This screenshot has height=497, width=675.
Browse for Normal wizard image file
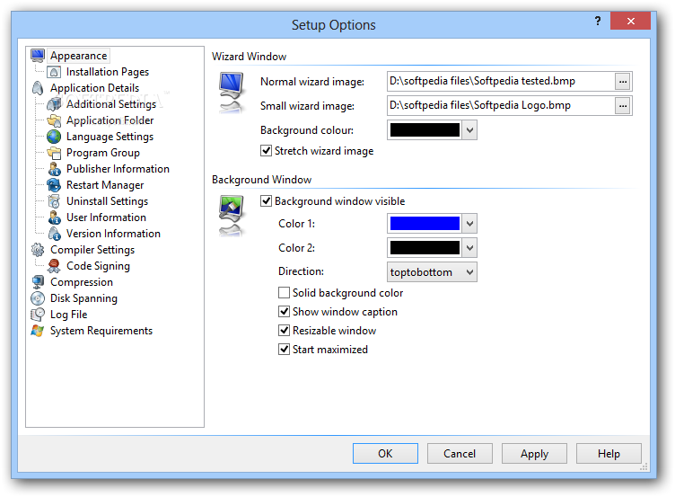coord(622,82)
